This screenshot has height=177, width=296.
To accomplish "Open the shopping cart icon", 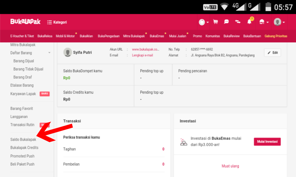I will [215, 22].
